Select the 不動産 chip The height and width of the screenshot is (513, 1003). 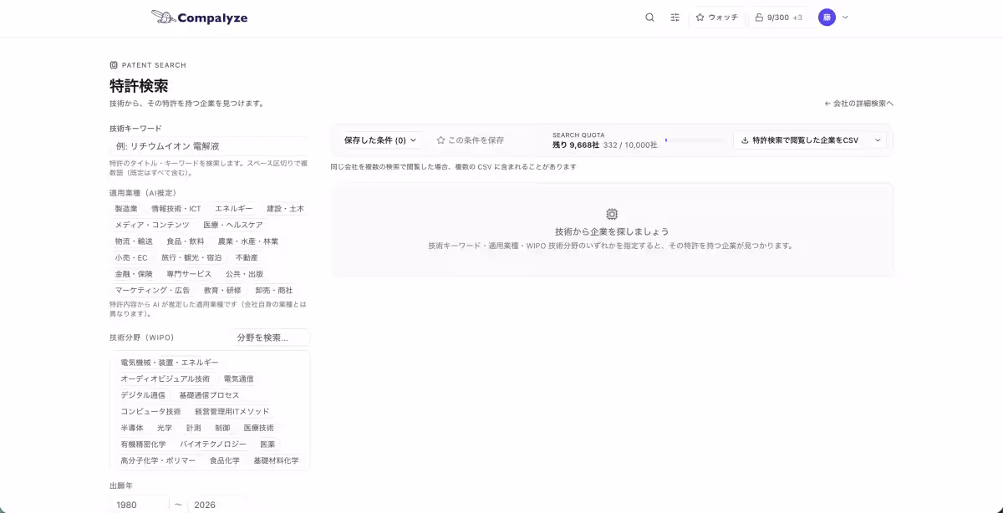247,257
